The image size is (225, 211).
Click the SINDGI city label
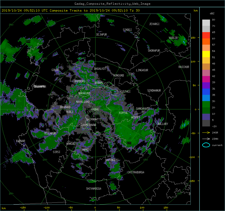point(127,30)
